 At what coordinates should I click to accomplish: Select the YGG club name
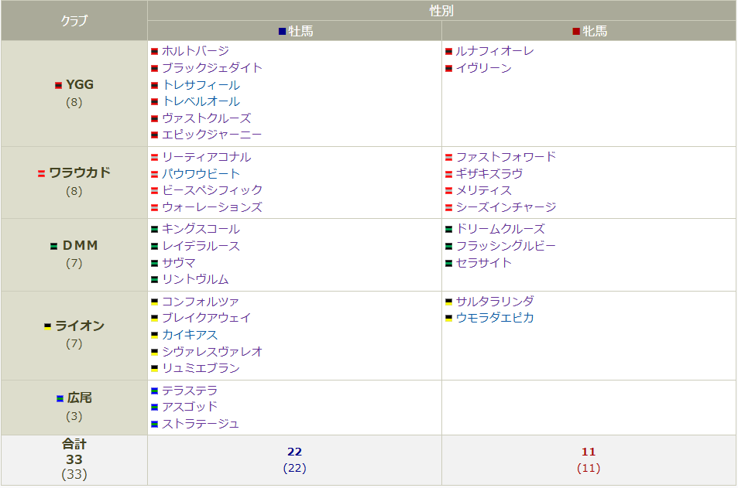[x=80, y=84]
